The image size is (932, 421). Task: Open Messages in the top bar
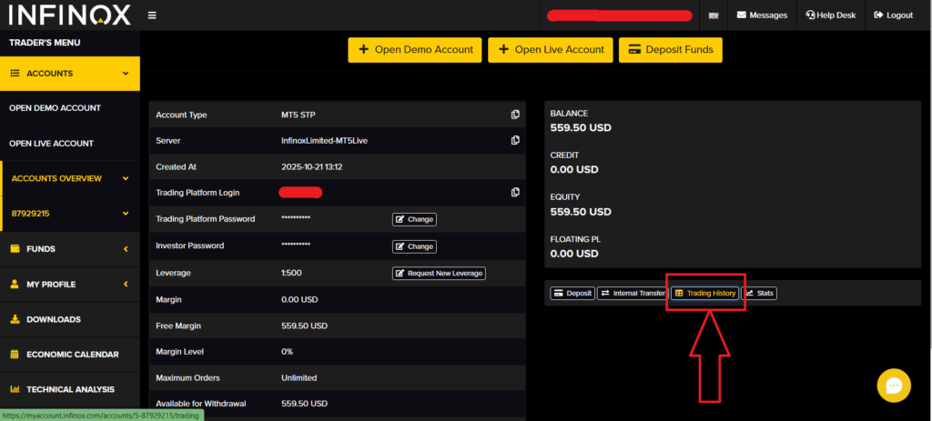point(762,15)
